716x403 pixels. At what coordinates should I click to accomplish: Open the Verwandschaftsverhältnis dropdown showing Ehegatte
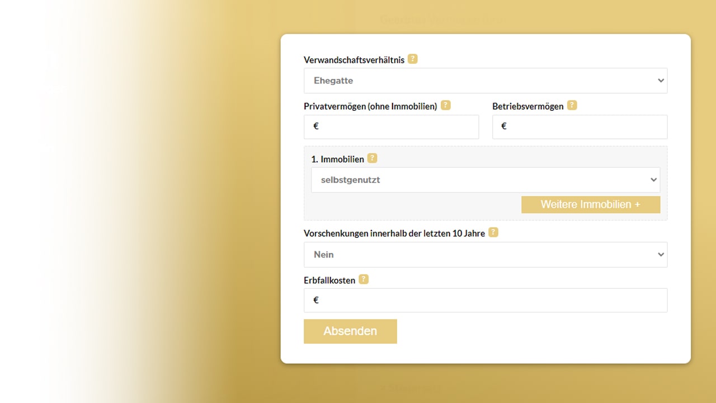(485, 81)
